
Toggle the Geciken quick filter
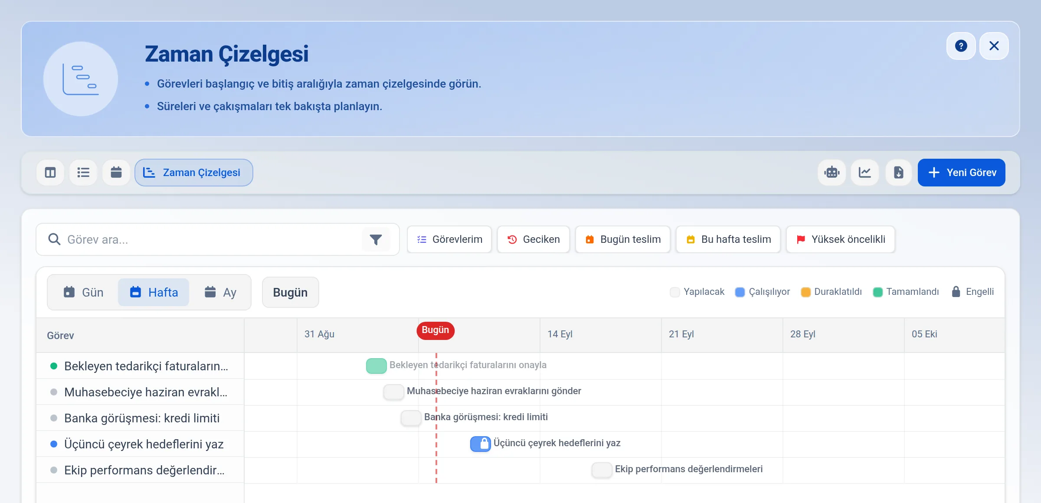pos(534,239)
